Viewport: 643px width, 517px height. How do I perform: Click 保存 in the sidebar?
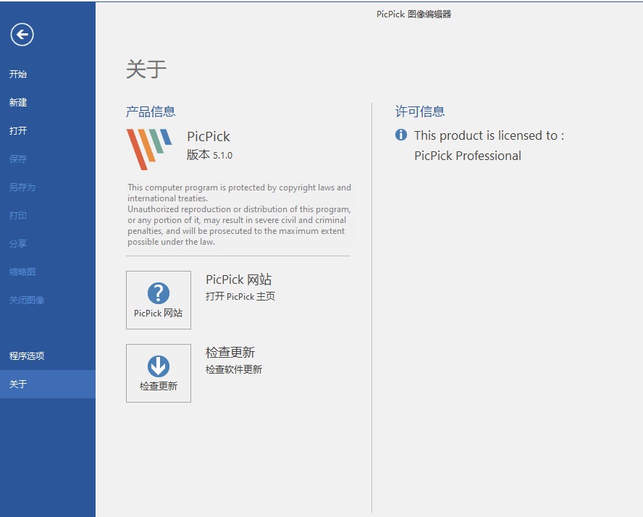(18, 159)
